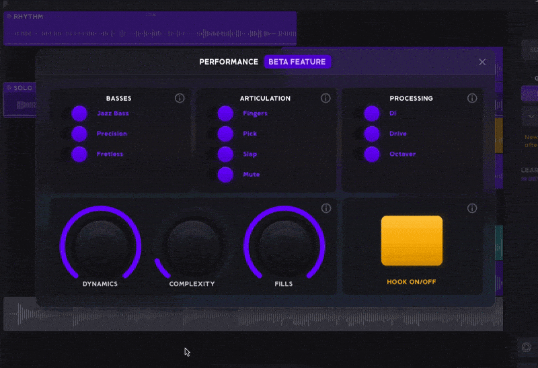
Task: Select the Rhythm track clip in background
Action: (150, 28)
